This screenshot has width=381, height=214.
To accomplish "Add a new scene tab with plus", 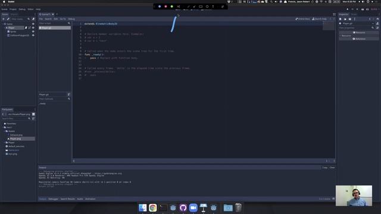I will [57, 14].
